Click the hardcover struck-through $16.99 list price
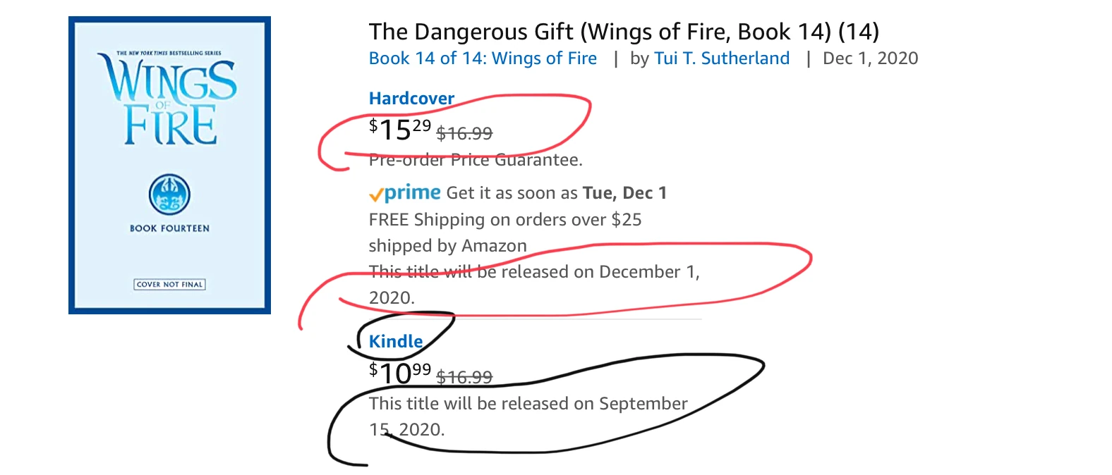This screenshot has width=1112, height=475. point(464,133)
